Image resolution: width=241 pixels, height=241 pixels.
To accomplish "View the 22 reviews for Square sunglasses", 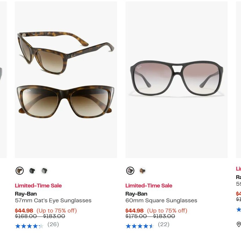I will click(164, 224).
